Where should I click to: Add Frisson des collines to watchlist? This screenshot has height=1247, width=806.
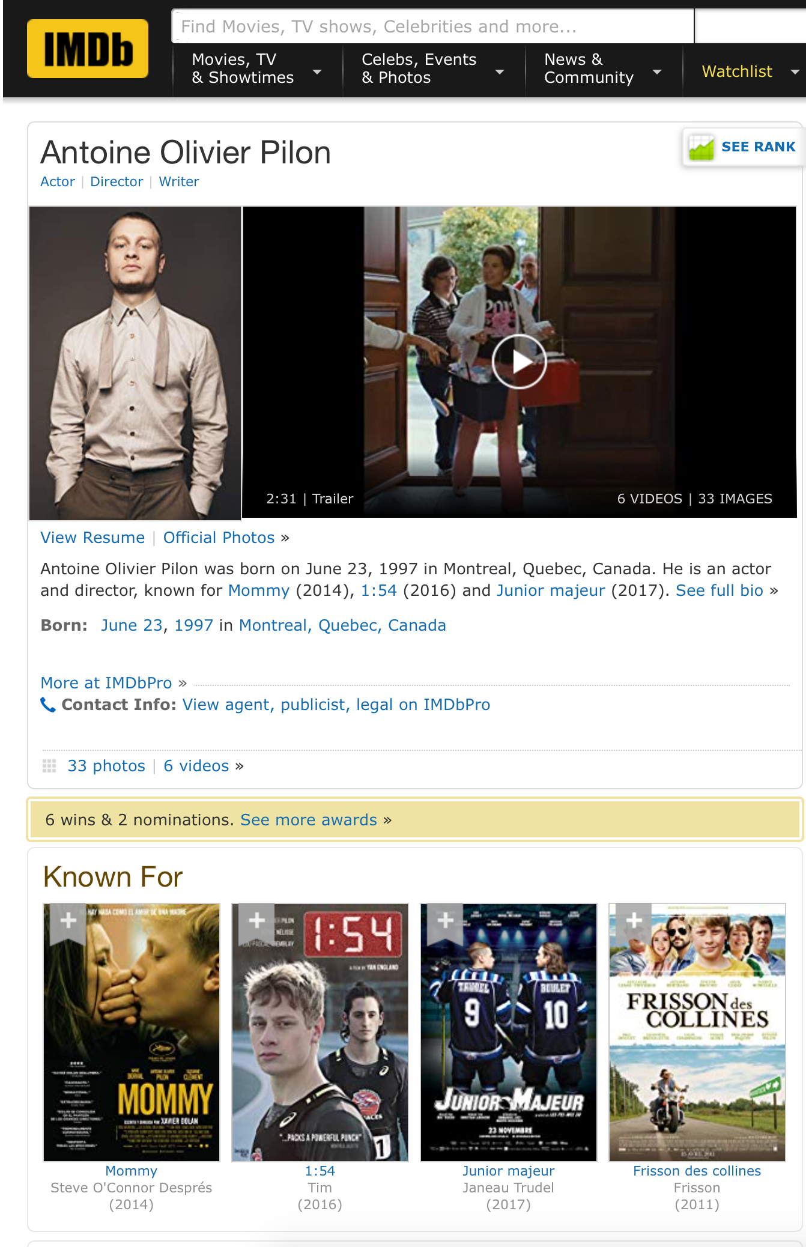[x=634, y=921]
